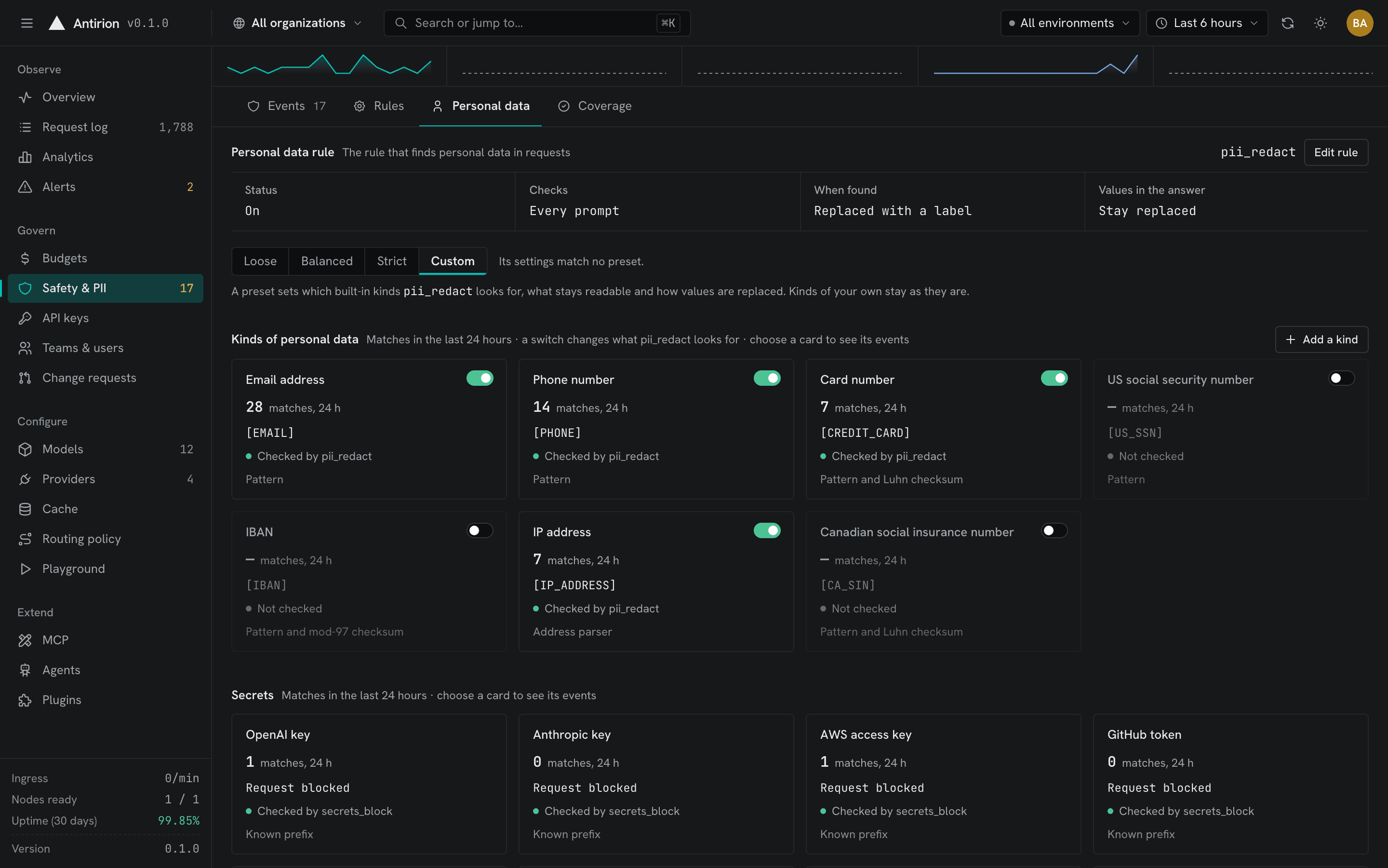Toggle the IP address switch
Viewport: 1388px width, 868px height.
click(x=767, y=530)
